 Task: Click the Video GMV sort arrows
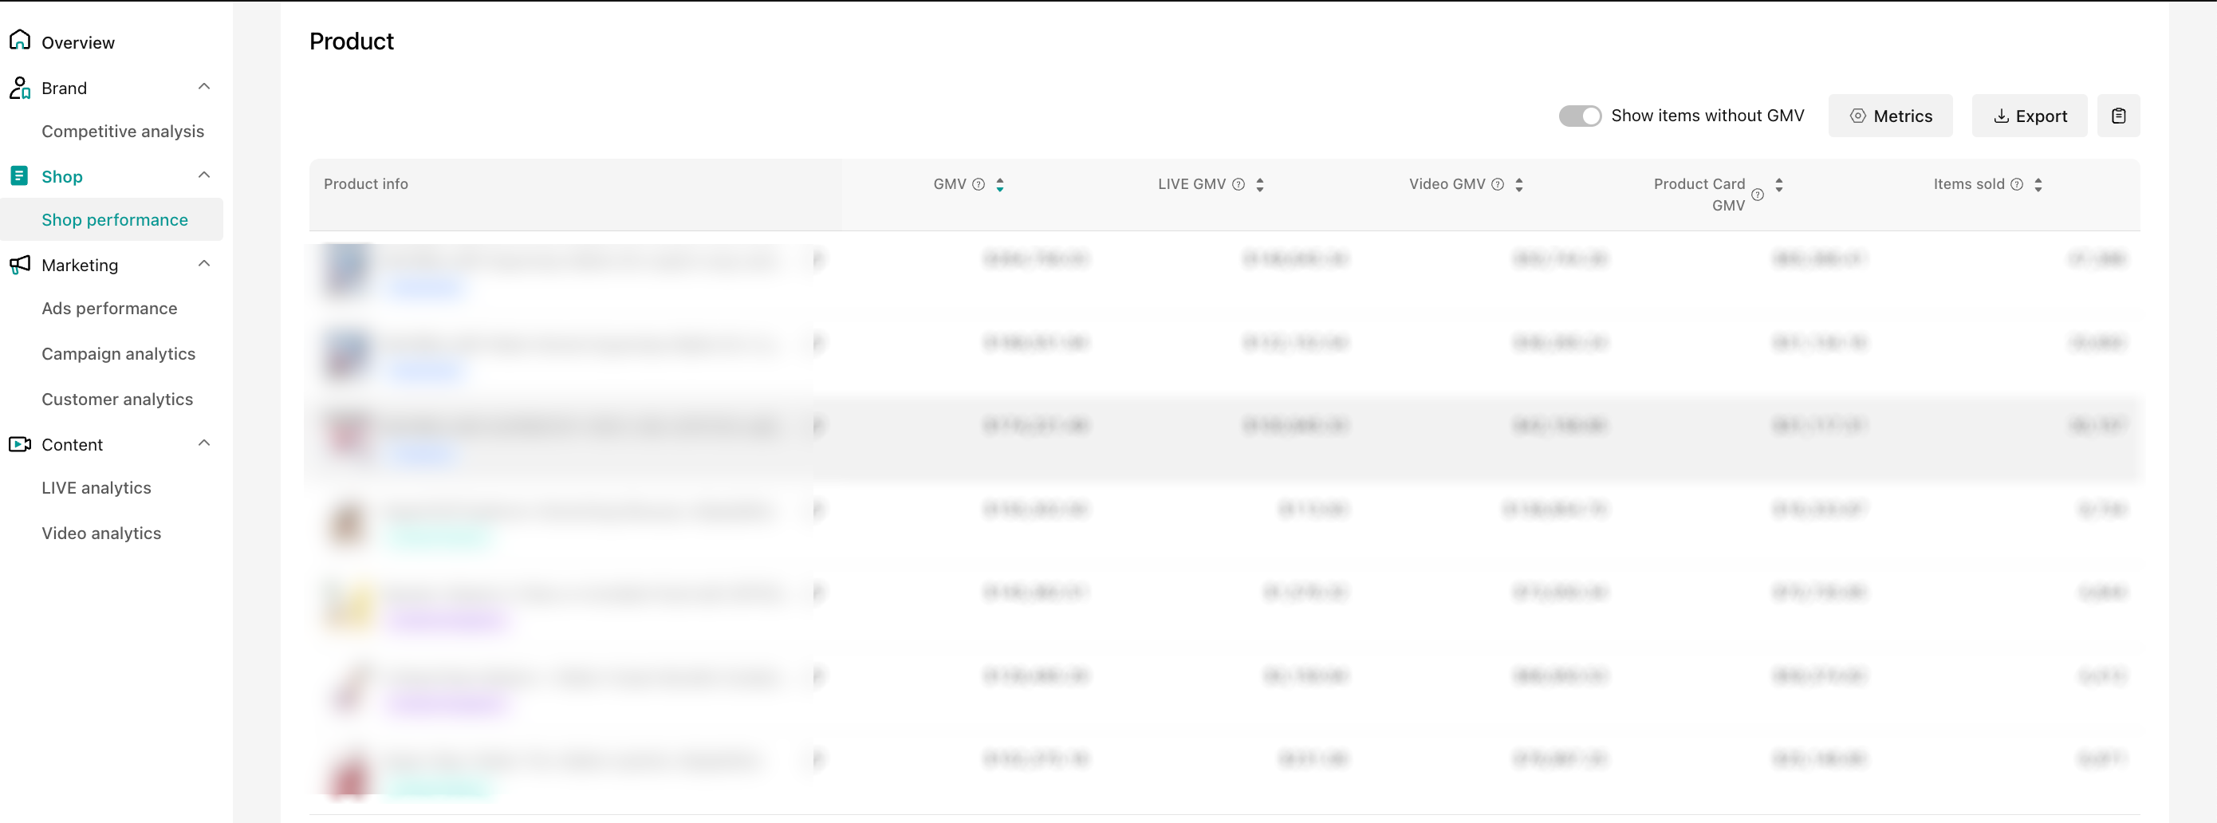click(1519, 184)
